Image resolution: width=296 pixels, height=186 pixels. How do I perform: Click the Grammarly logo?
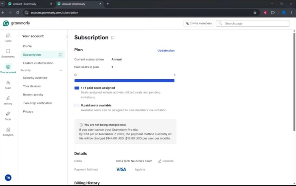coord(16,23)
